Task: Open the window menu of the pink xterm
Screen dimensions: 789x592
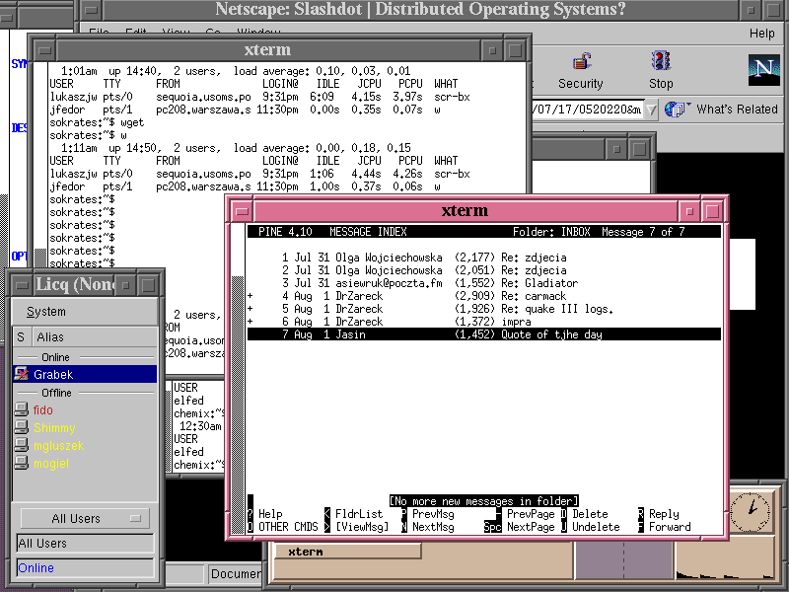Action: pyautogui.click(x=242, y=210)
